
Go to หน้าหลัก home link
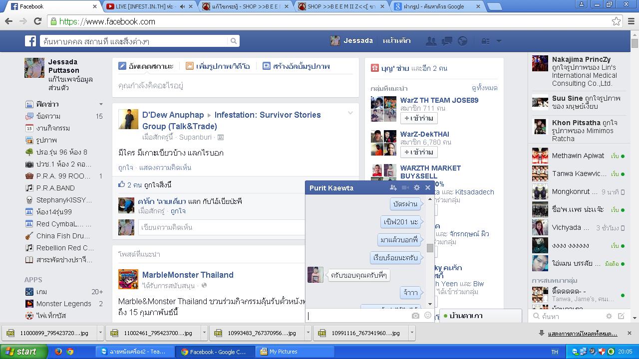(397, 41)
